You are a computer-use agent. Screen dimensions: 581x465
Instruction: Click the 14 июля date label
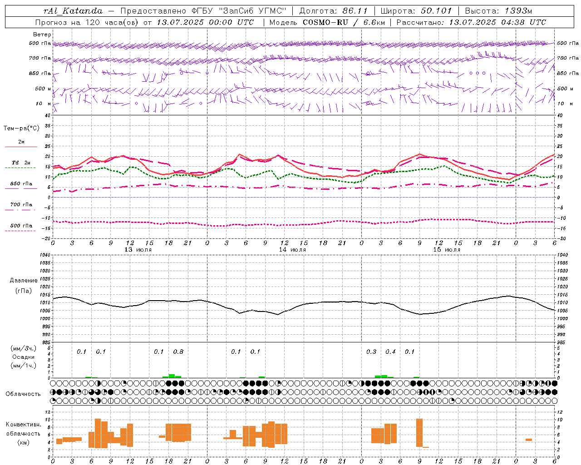pos(292,250)
